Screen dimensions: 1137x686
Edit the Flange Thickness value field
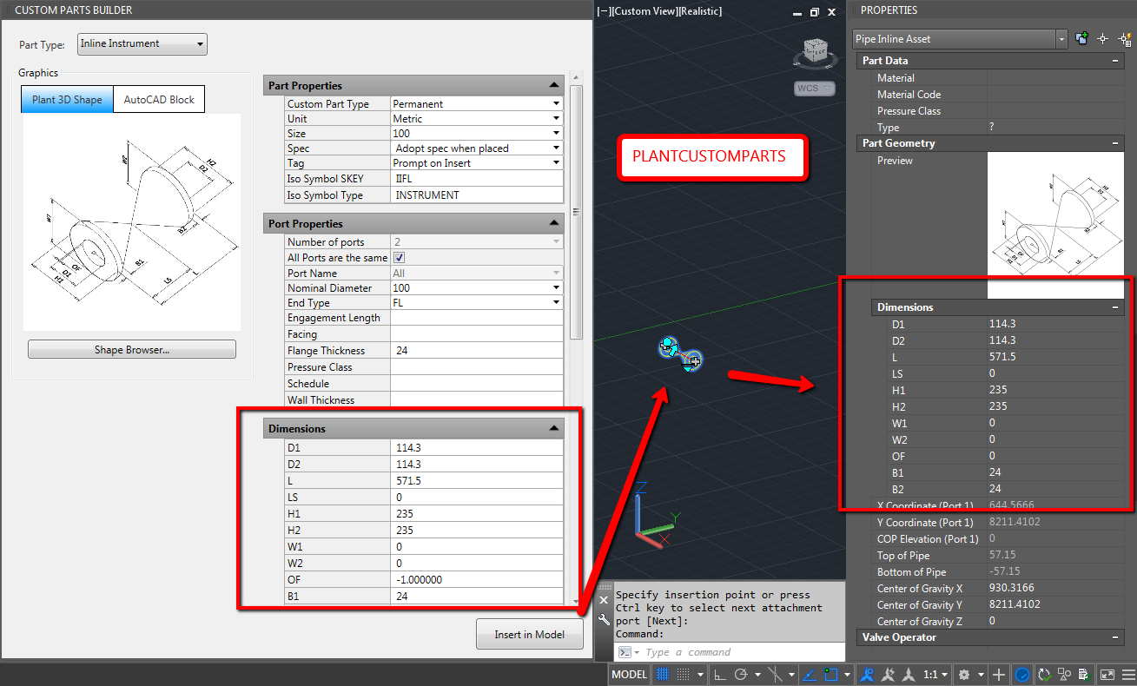click(476, 350)
